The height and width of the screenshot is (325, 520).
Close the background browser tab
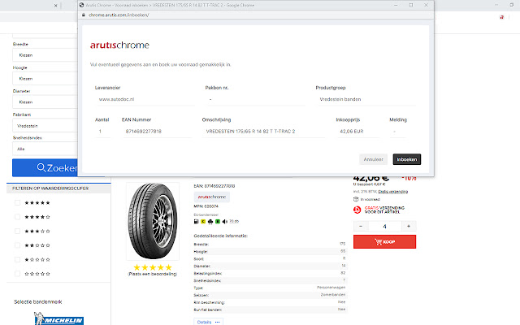coord(56,6)
